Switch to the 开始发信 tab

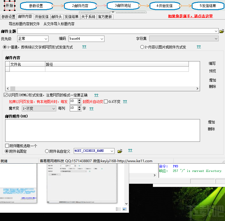42,17
